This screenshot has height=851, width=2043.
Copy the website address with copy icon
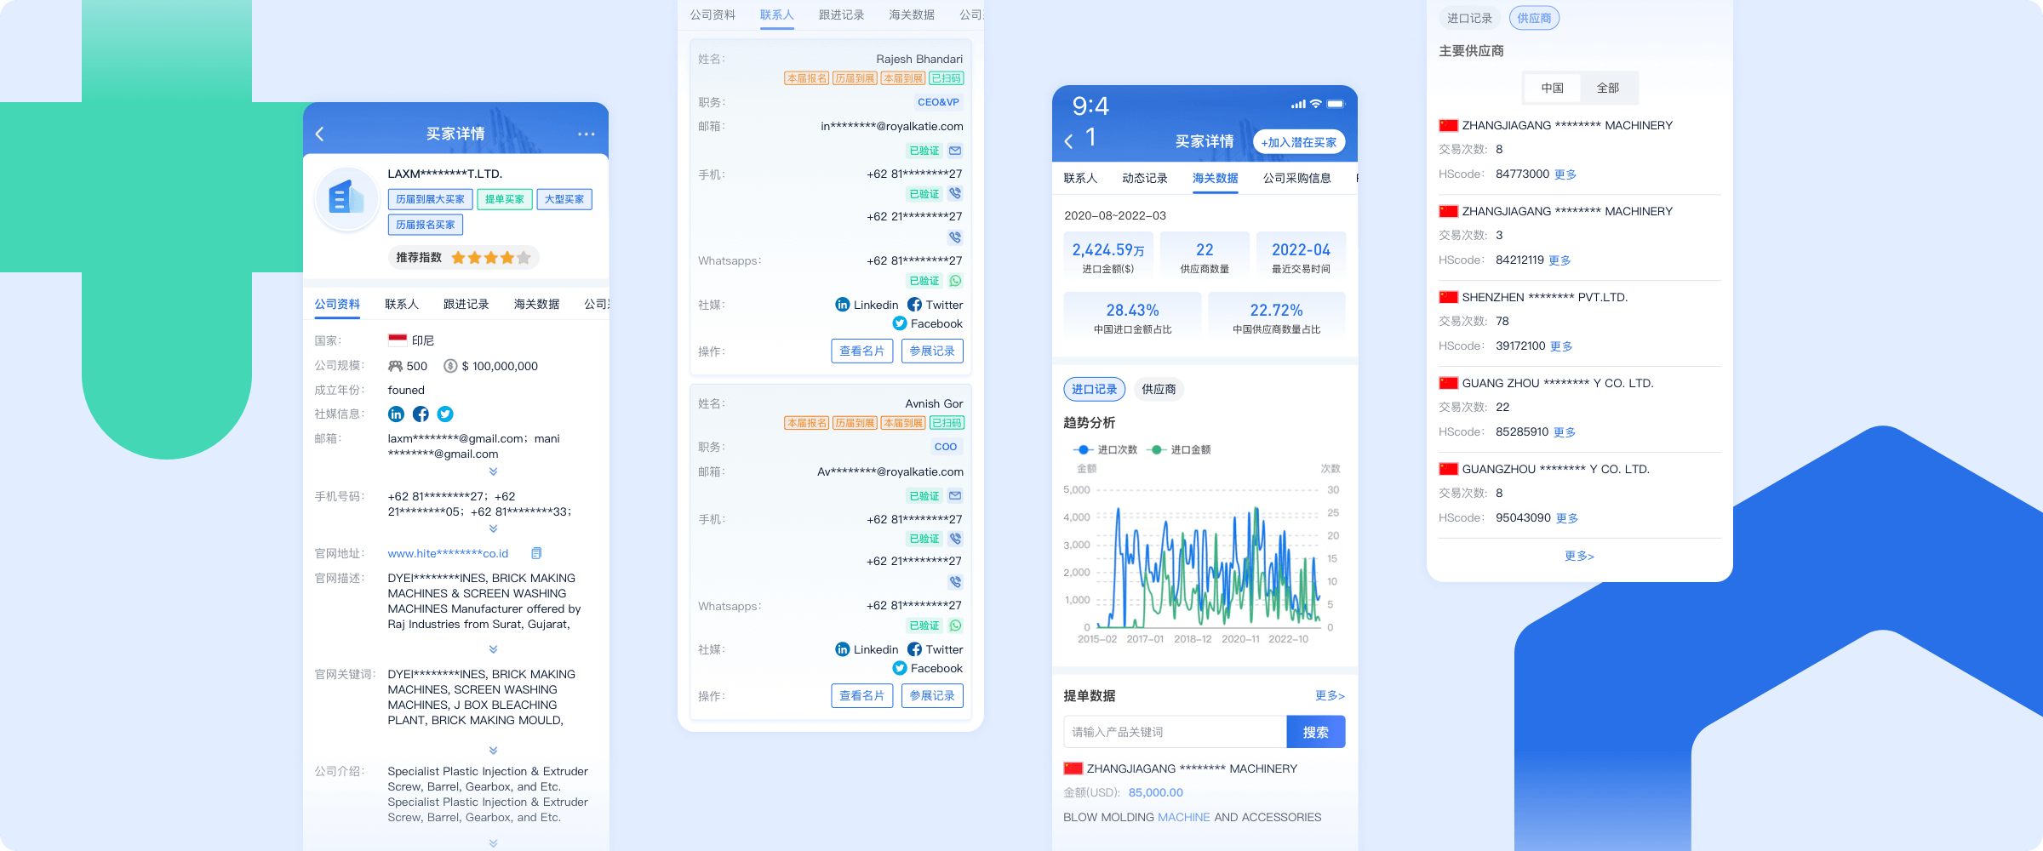[x=536, y=553]
